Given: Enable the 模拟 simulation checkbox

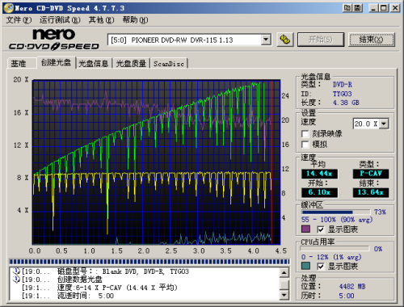Looking at the screenshot, I should pos(305,145).
